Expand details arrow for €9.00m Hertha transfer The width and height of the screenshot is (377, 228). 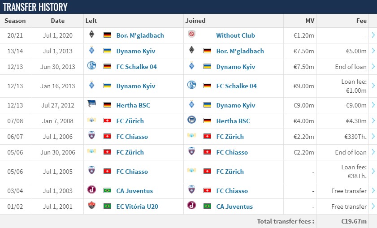(x=373, y=105)
